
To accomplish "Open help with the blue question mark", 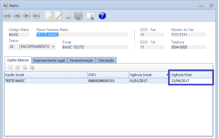I will [102, 16].
